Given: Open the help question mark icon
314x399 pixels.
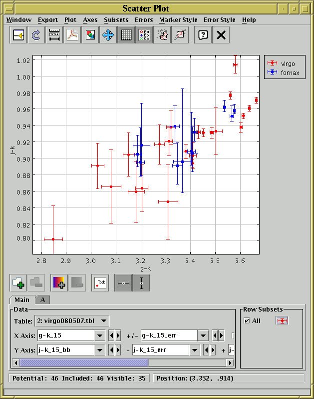Looking at the screenshot, I should pyautogui.click(x=202, y=35).
